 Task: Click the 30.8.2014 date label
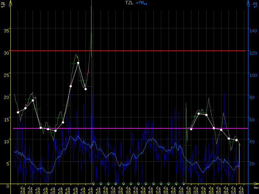click(22, 189)
